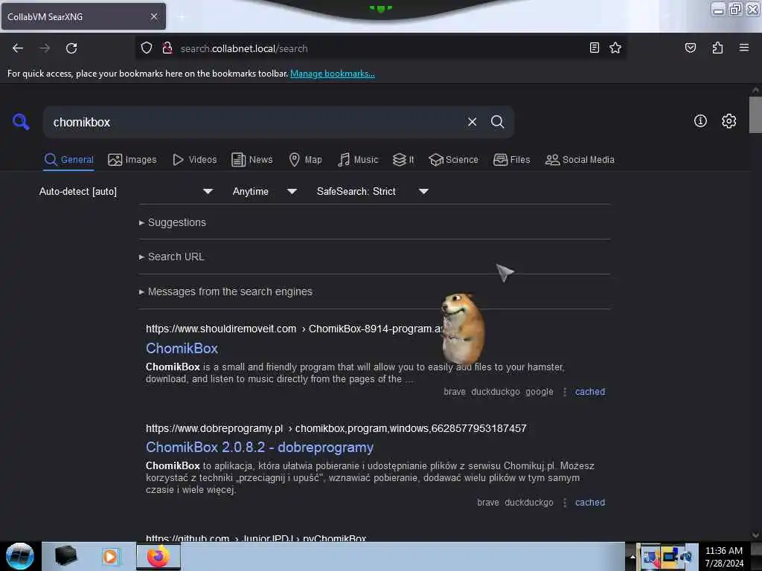762x571 pixels.
Task: Click the shouldiremoveit.com URL line
Action: coord(294,329)
